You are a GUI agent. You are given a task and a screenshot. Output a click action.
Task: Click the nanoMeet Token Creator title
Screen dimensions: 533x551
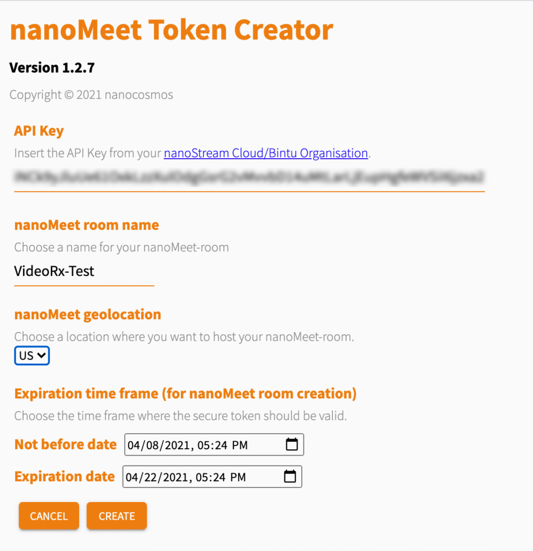[171, 30]
